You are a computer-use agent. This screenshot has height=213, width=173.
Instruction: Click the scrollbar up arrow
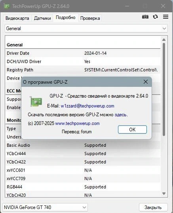(164, 40)
